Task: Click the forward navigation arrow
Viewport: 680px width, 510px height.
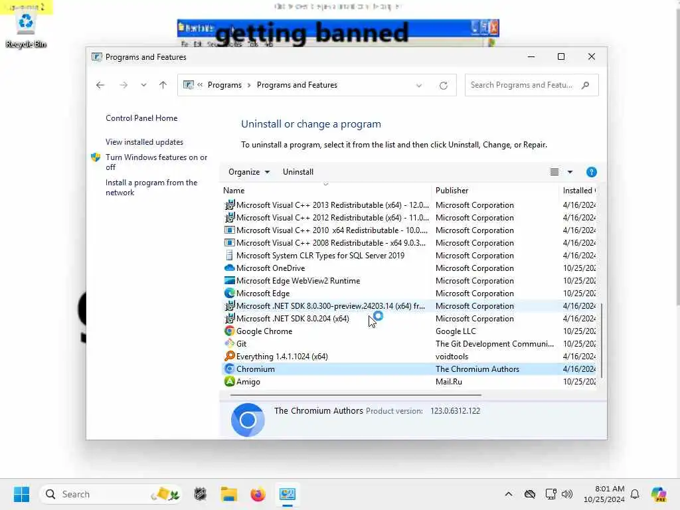Action: pos(124,85)
